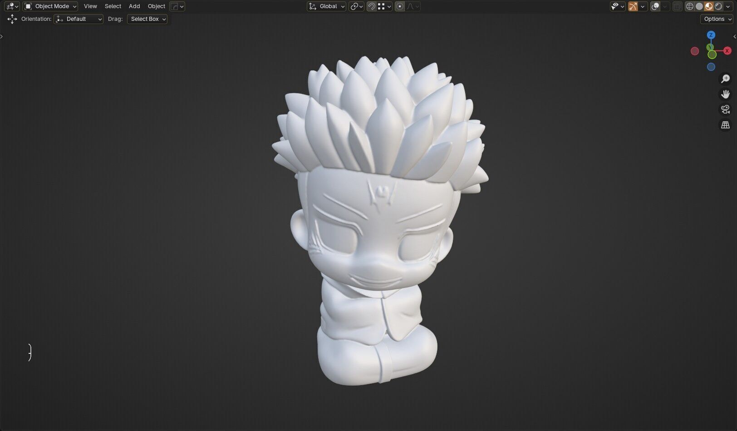Expand the toolbar arrow on left edge
Screen dimensions: 737x431
click(x=2, y=36)
